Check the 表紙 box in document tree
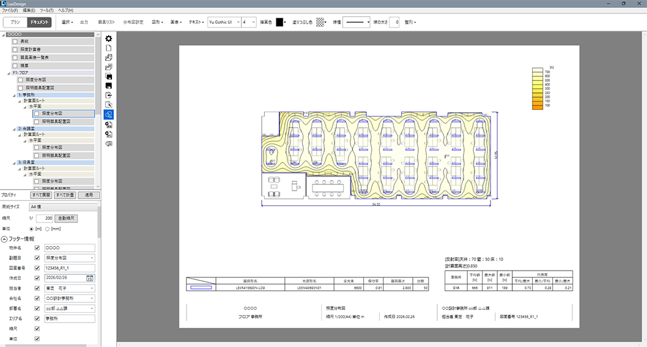The width and height of the screenshot is (647, 347). point(15,41)
